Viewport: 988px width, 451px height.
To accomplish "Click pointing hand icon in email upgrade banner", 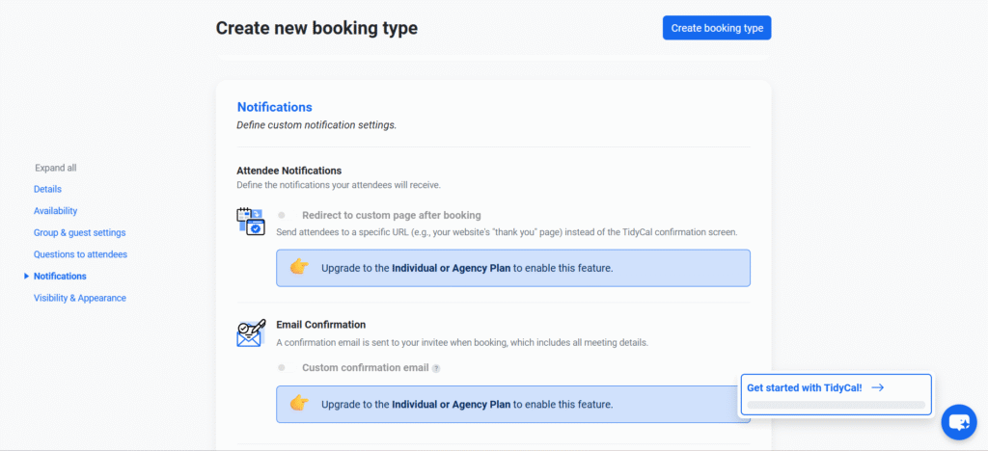I will point(299,403).
